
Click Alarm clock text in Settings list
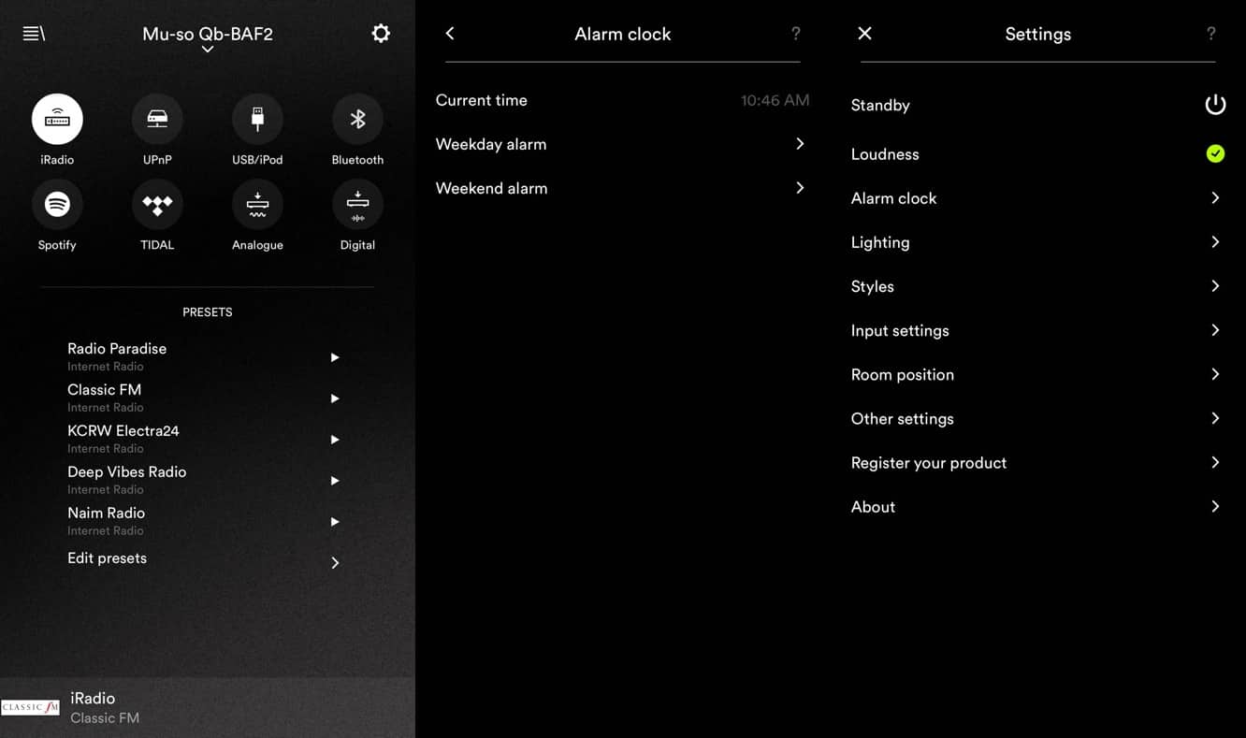(x=893, y=198)
